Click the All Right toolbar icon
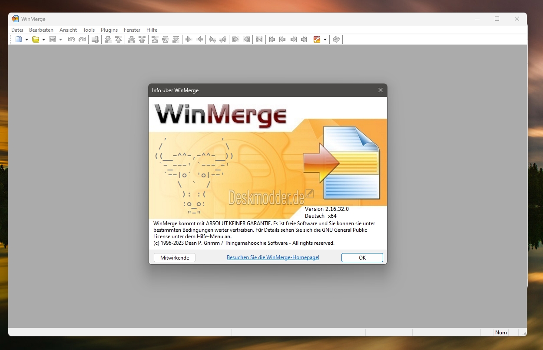 click(x=236, y=40)
